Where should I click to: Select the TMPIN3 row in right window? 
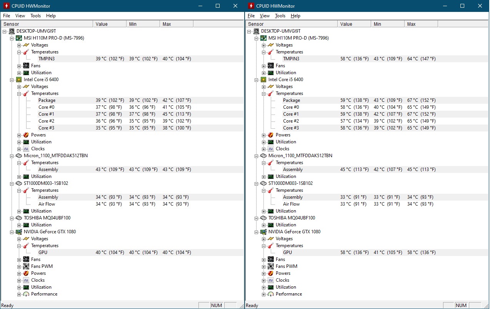(x=291, y=59)
